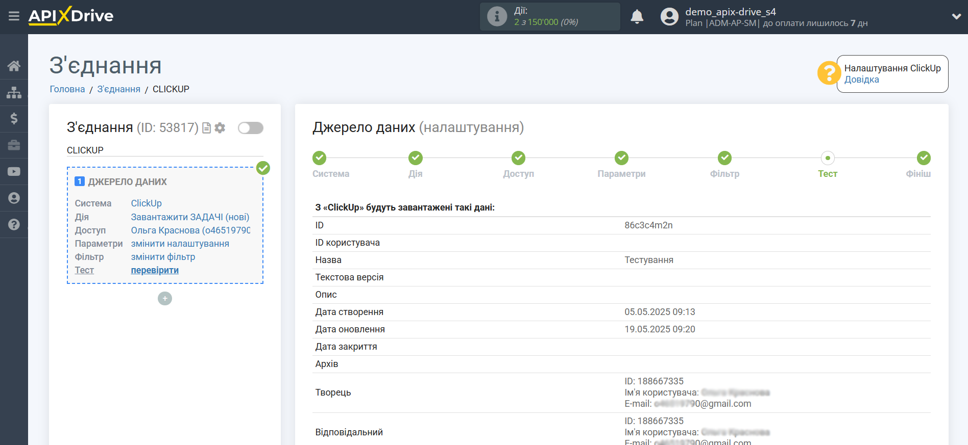Click update date 19.05.2025 09:20
This screenshot has width=968, height=445.
click(660, 329)
